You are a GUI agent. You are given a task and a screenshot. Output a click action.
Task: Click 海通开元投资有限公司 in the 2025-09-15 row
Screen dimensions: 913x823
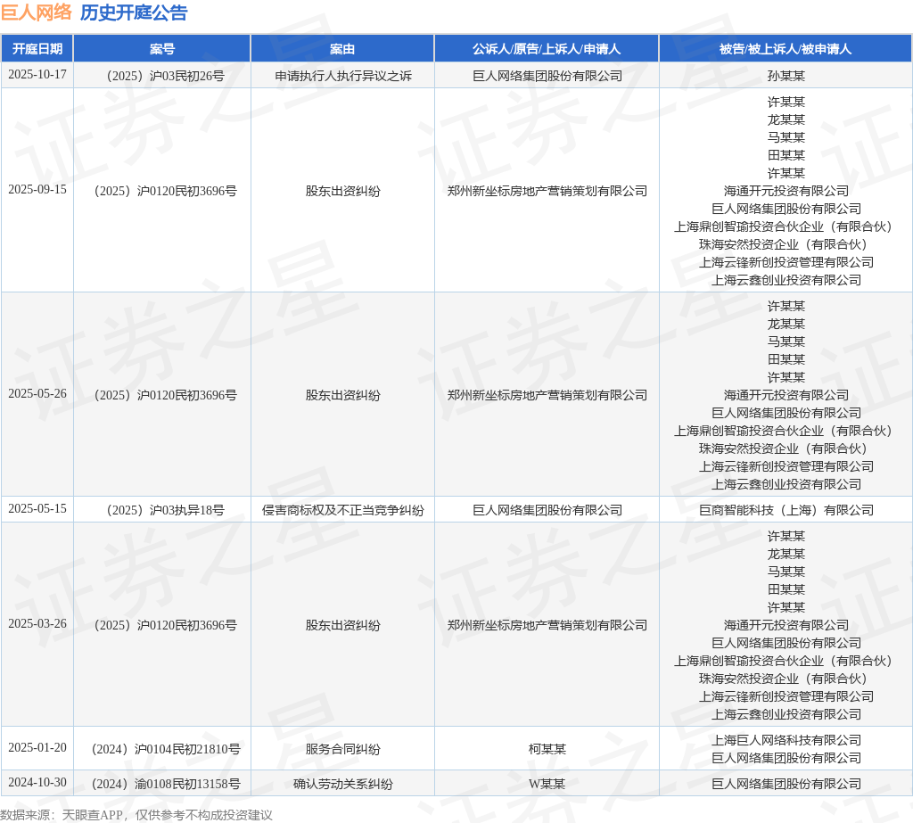tap(786, 191)
